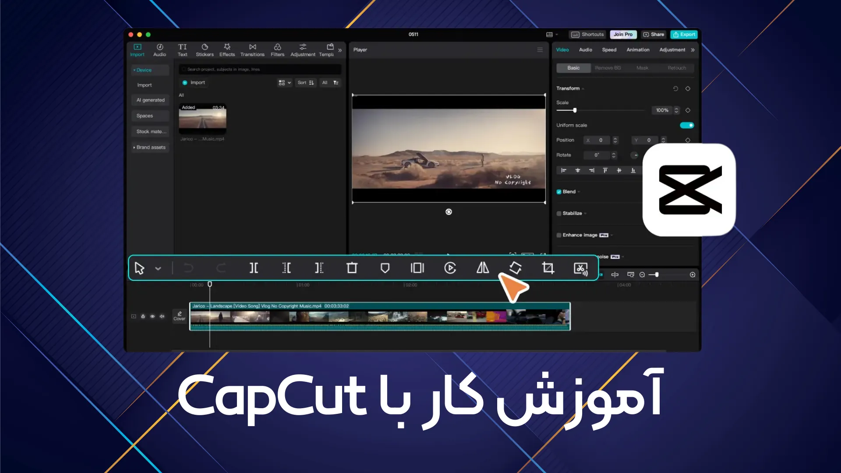Screen dimensions: 841x473
Task: Open the Transitions panel
Action: pyautogui.click(x=252, y=49)
